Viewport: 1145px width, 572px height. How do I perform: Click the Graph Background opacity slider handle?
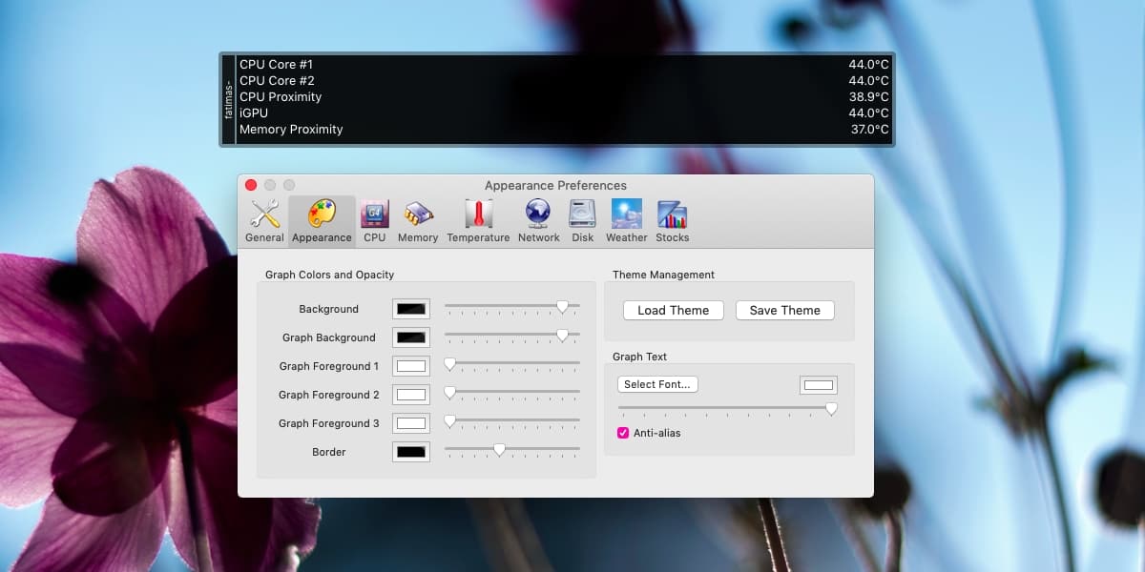pyautogui.click(x=562, y=336)
